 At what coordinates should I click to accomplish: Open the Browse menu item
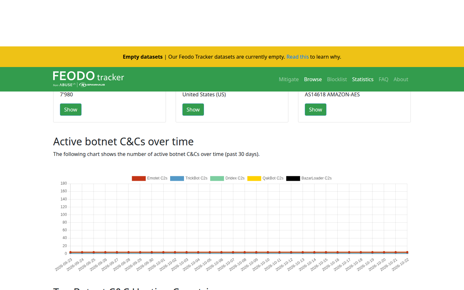(313, 79)
